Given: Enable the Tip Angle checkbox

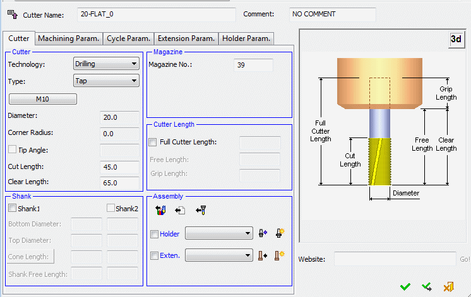Looking at the screenshot, I should coord(12,149).
